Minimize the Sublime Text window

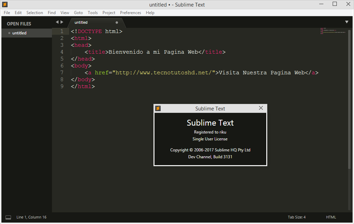[321, 4]
